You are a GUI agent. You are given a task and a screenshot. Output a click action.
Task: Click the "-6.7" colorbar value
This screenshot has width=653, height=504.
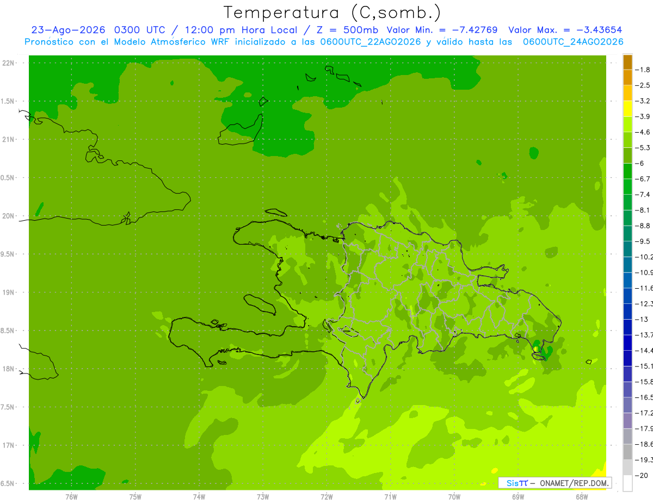tap(643, 179)
